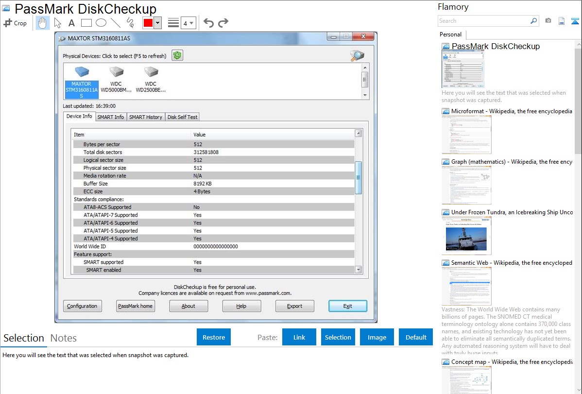Select the Crop tool
582x394 pixels.
click(15, 23)
